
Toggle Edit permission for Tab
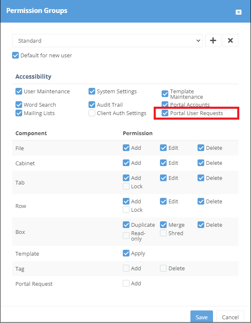coord(163,178)
